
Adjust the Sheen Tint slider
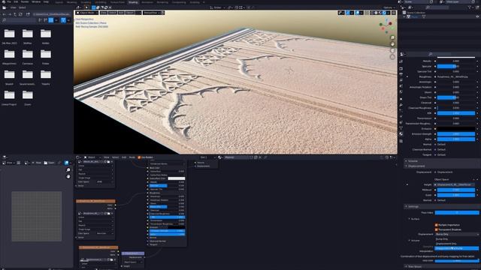[456, 97]
